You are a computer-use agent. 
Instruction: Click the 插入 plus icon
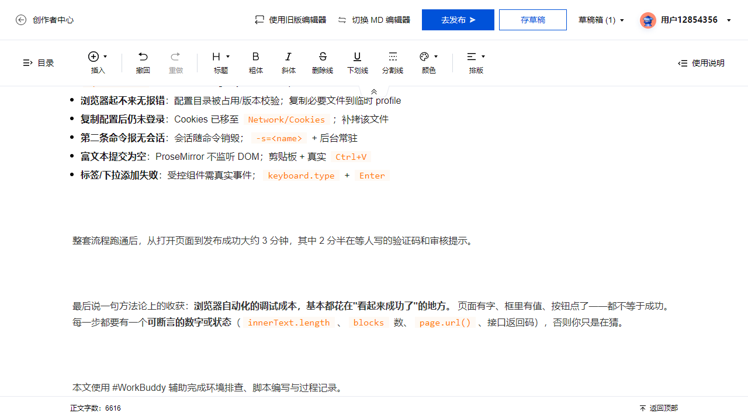click(93, 57)
